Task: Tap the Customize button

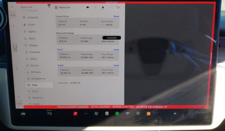Action: click(112, 38)
